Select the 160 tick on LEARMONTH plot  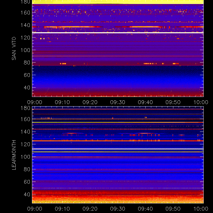click(x=25, y=119)
